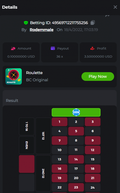Open the Rodemmale user profile link
The height and width of the screenshot is (193, 120).
42,30
